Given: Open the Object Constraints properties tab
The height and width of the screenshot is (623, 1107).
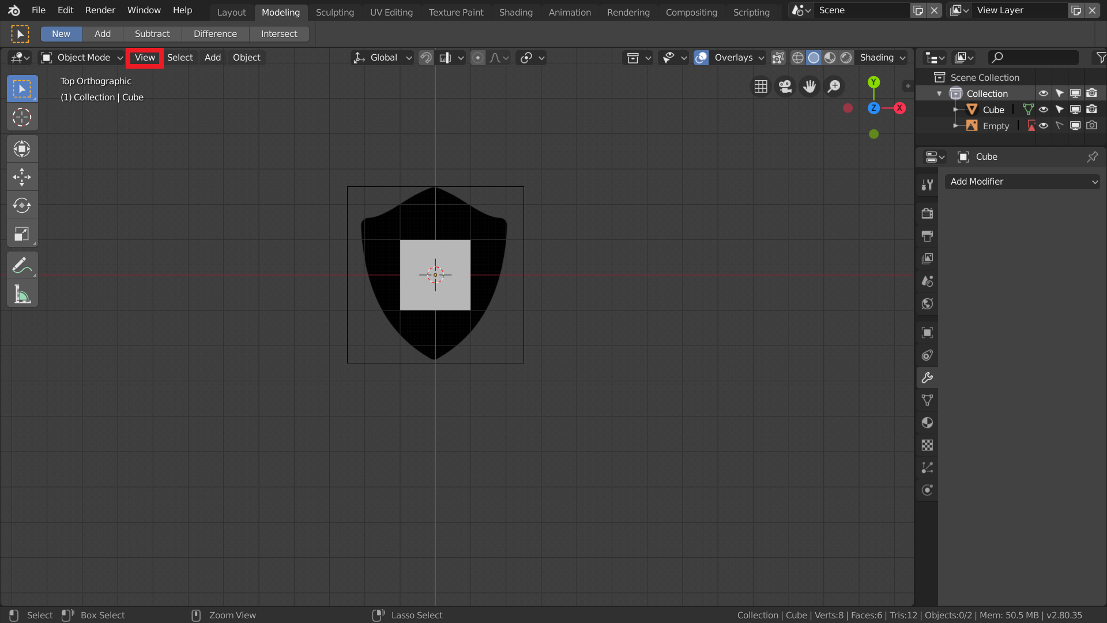Looking at the screenshot, I should [927, 355].
